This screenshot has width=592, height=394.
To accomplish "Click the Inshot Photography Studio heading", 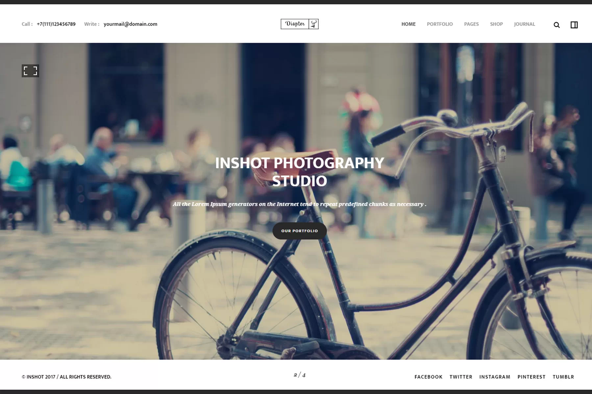I will click(299, 172).
